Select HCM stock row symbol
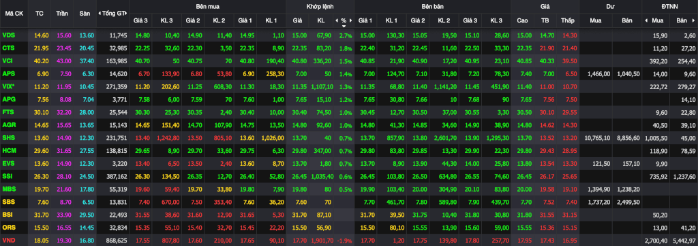Viewport: 698px width, 246px height. point(8,152)
